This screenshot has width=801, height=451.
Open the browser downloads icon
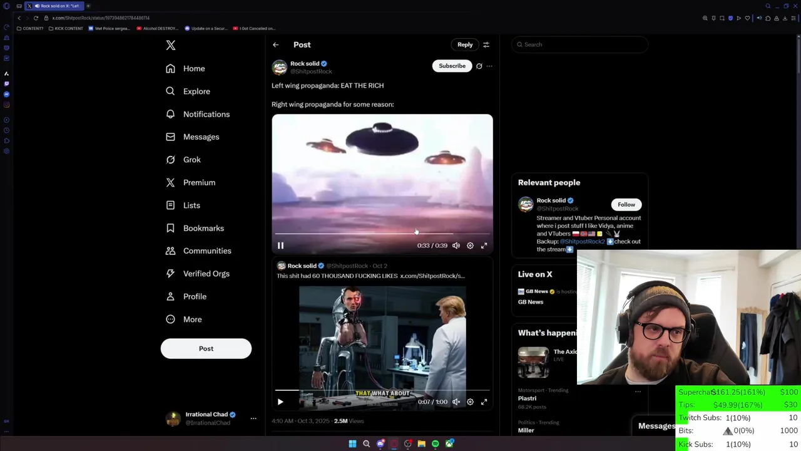(785, 18)
